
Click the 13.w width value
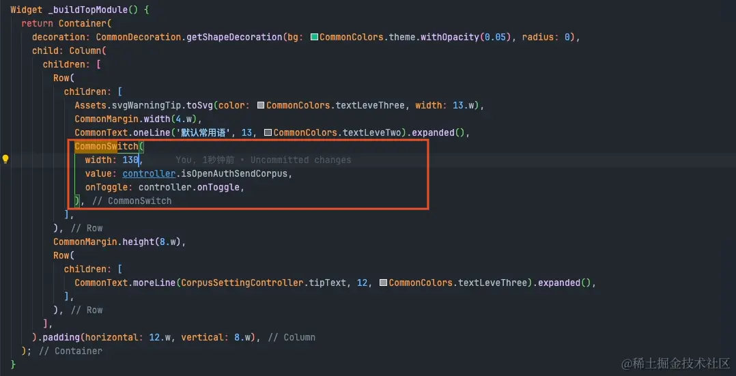(464, 105)
